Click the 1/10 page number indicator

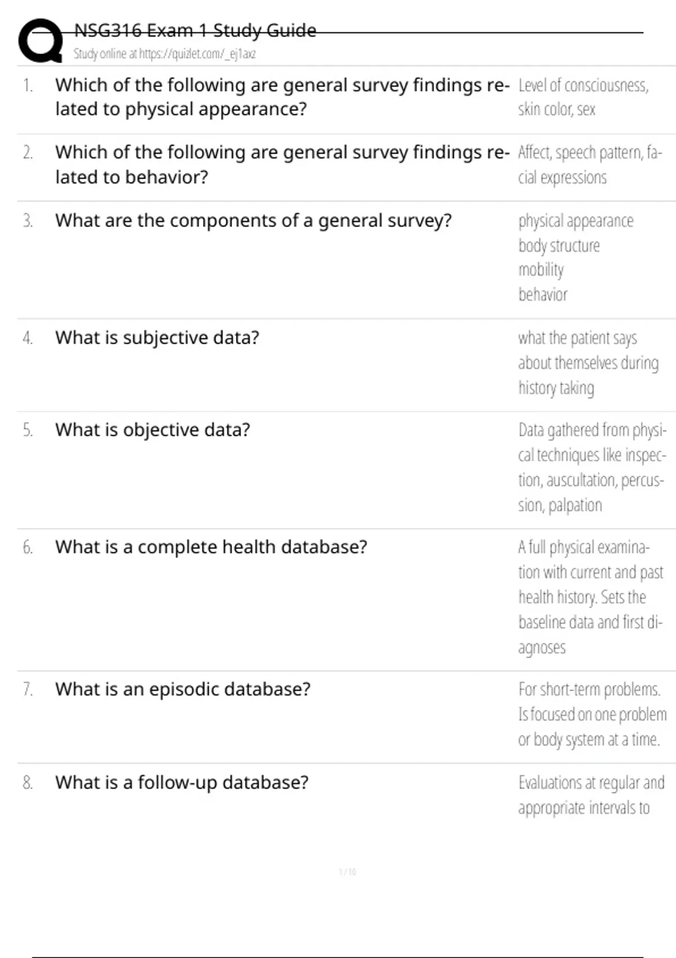pos(347,872)
